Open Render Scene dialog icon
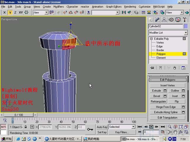Screen dimensions: 190x142 pos(162,12)
